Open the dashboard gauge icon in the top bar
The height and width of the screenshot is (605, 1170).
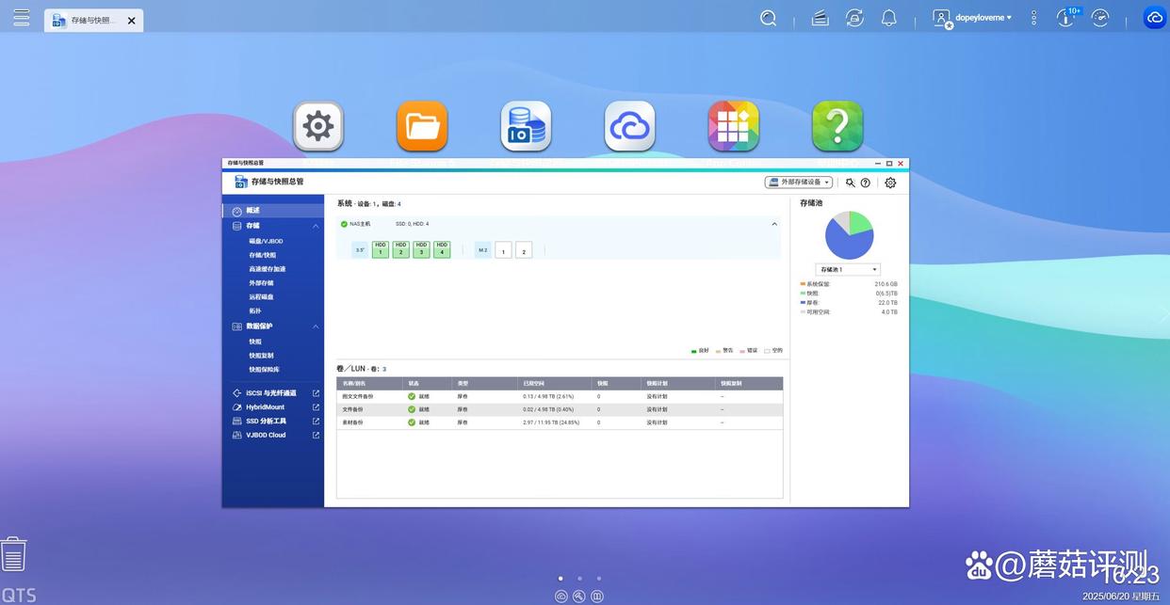(x=1100, y=18)
